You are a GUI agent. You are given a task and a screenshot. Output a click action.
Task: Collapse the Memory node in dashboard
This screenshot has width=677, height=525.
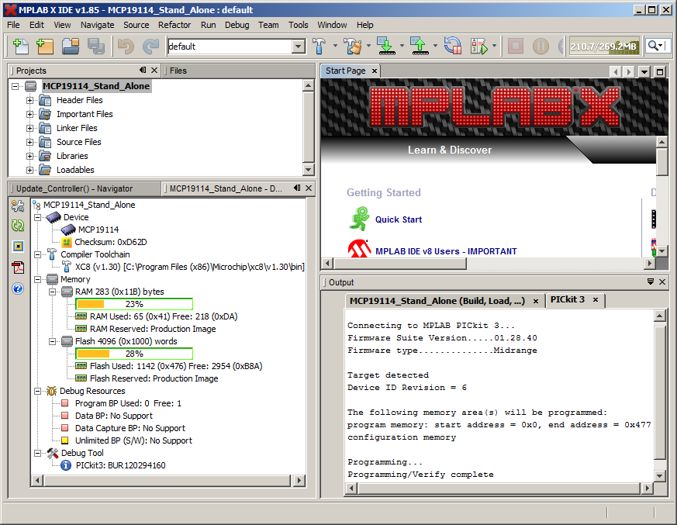coord(38,279)
